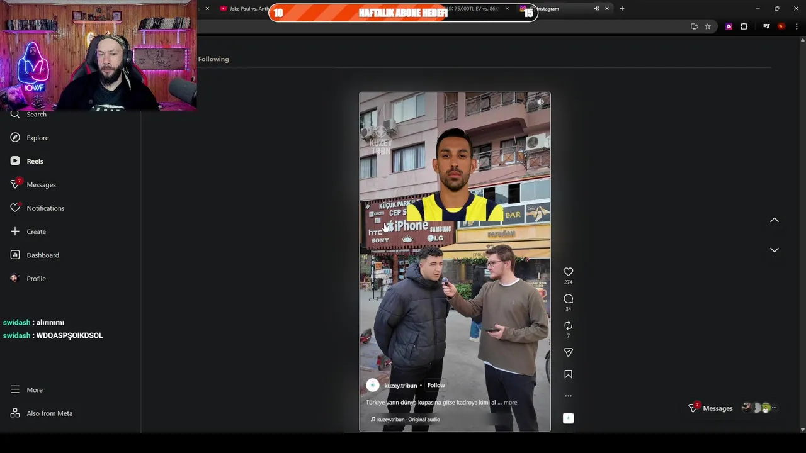Image resolution: width=806 pixels, height=453 pixels.
Task: Open the Extensions puzzle menu
Action: click(x=744, y=26)
